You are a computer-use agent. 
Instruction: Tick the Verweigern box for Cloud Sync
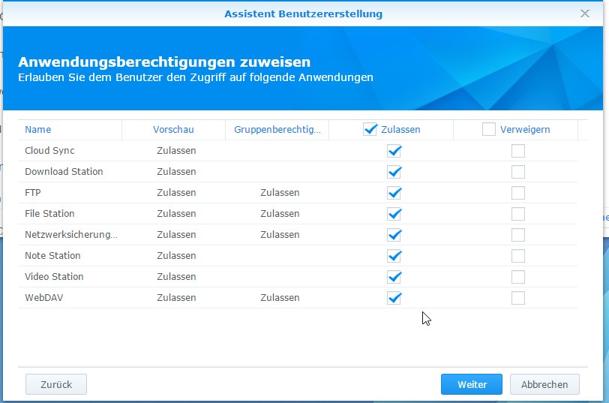[x=518, y=151]
